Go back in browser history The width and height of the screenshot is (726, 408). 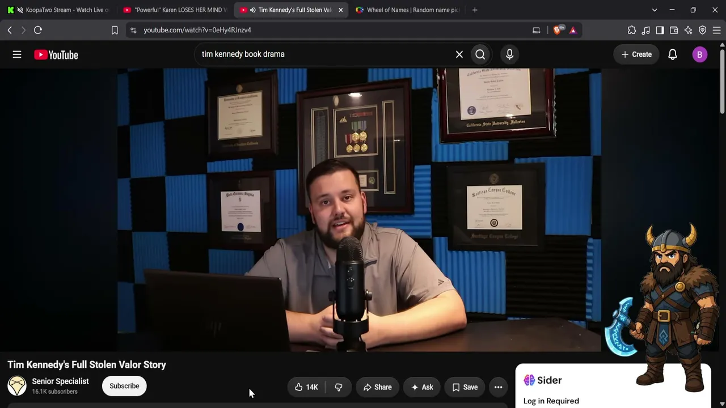pyautogui.click(x=10, y=30)
